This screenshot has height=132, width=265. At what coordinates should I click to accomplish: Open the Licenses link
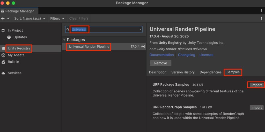(x=206, y=55)
